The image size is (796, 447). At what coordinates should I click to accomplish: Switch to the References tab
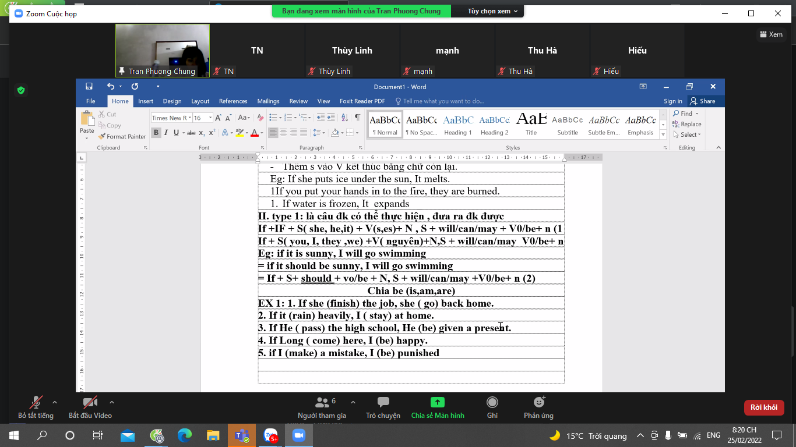pyautogui.click(x=233, y=101)
